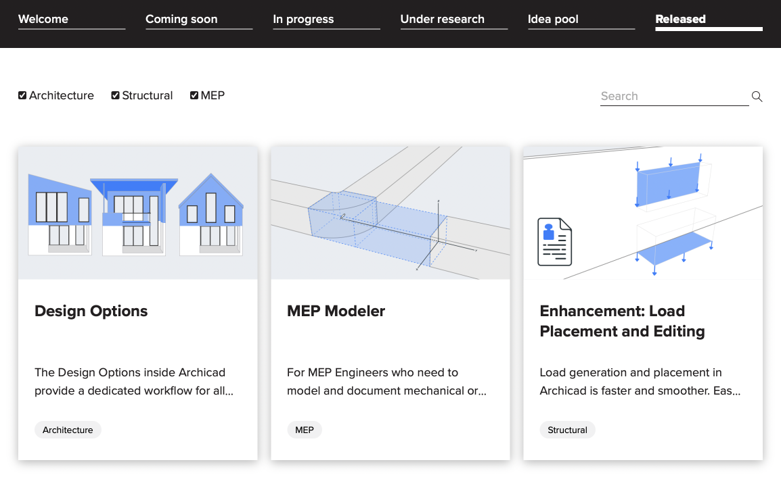Uncheck the Architecture filter checkbox
Image resolution: width=781 pixels, height=477 pixels.
pyautogui.click(x=22, y=95)
